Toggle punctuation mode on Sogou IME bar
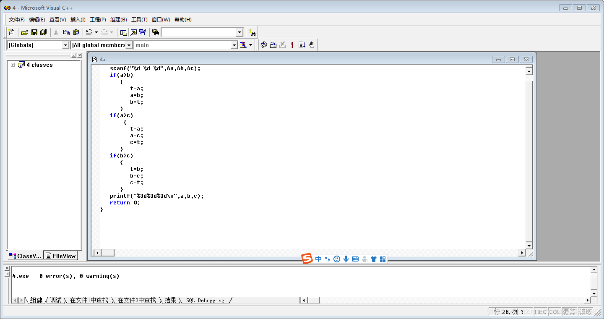This screenshot has width=604, height=319. click(328, 259)
